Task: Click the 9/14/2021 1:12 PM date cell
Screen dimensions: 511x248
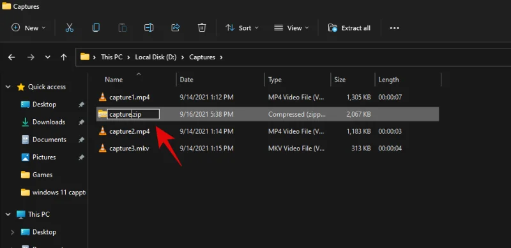Action: [206, 97]
